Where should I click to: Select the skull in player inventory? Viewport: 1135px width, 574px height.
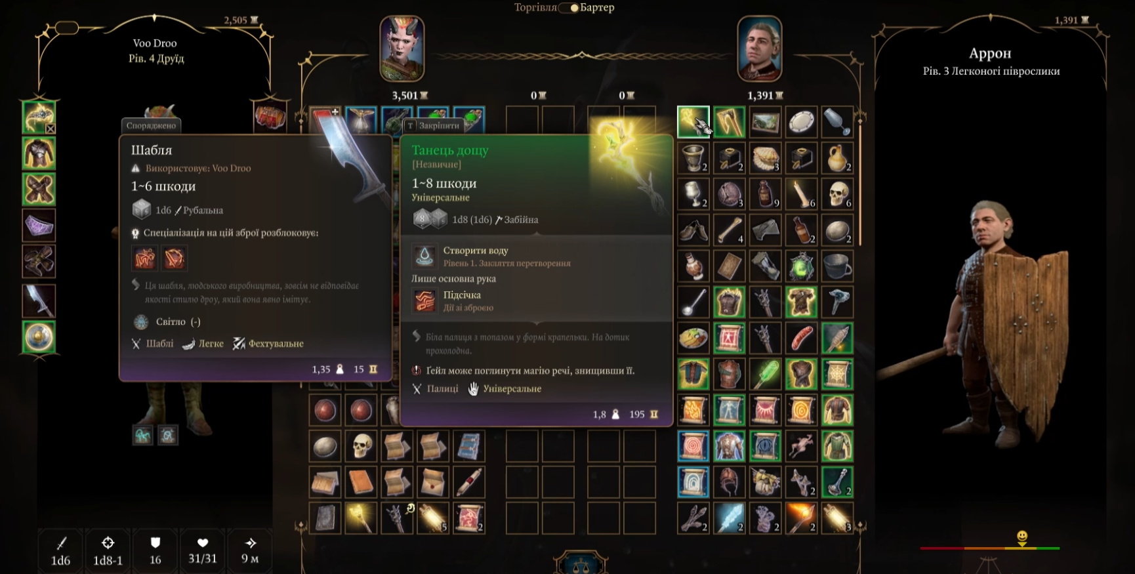pyautogui.click(x=361, y=446)
